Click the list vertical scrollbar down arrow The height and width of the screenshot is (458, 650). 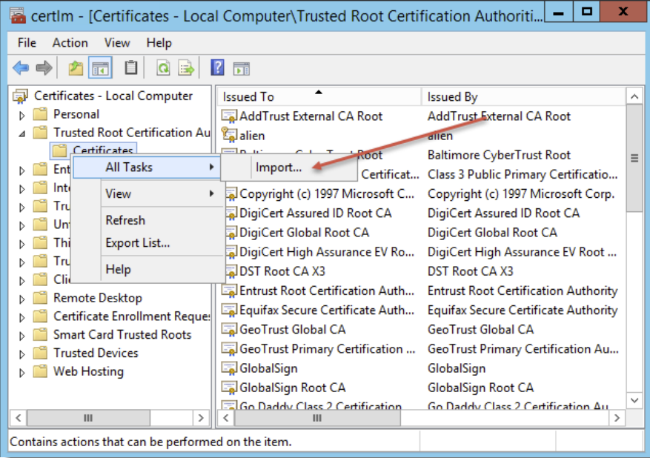pyautogui.click(x=634, y=400)
